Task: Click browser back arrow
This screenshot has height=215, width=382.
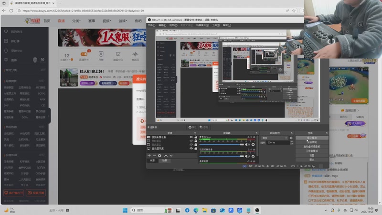Action: 4,11
